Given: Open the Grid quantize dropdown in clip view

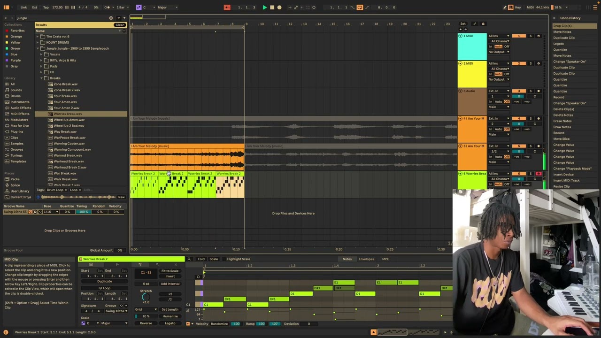Looking at the screenshot, I should 146,310.
